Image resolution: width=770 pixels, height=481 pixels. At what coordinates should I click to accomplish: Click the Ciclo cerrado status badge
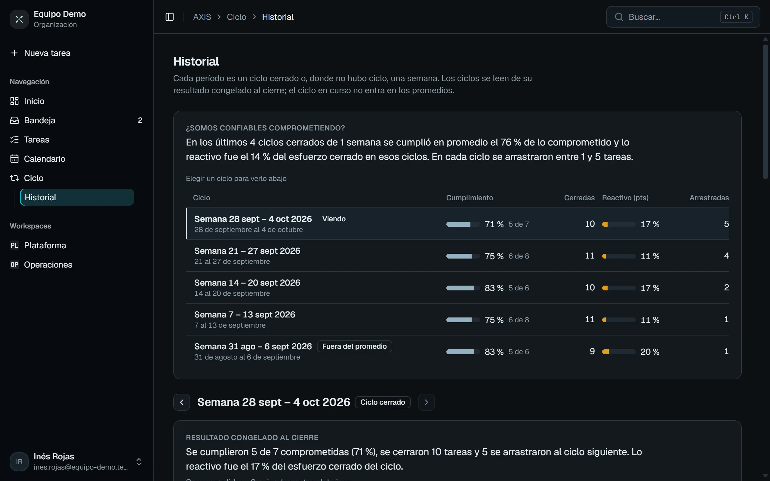(383, 402)
